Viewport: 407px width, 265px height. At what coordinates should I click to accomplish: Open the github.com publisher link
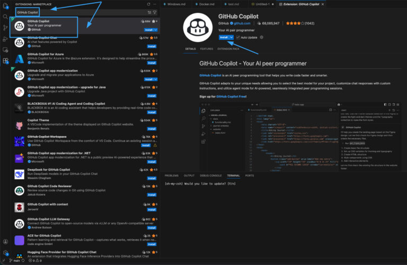pyautogui.click(x=242, y=23)
